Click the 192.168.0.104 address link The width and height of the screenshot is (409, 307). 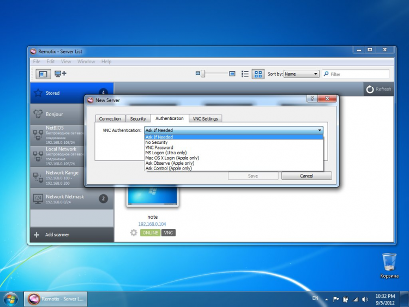[152, 224]
